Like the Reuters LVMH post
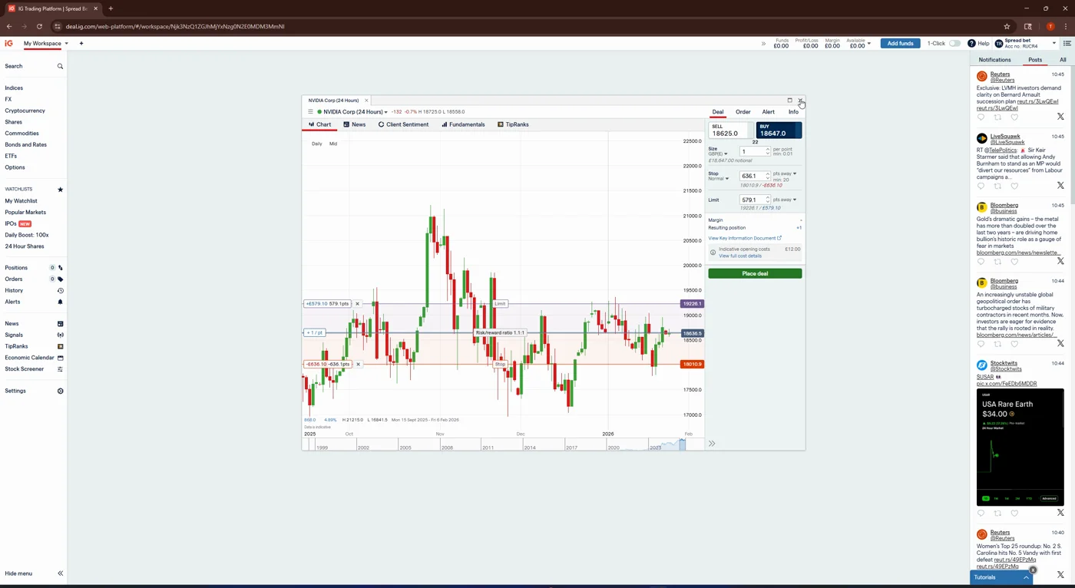The width and height of the screenshot is (1075, 588). 1014,117
